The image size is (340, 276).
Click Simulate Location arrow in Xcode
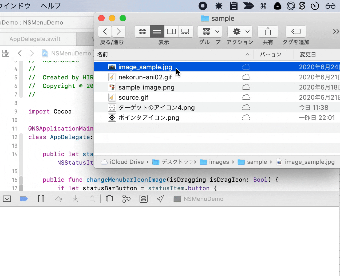(x=160, y=199)
